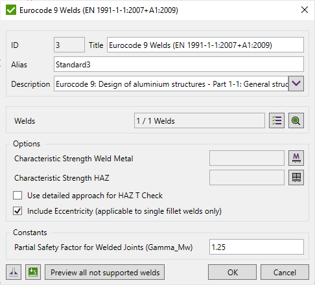Open the weld selection list icon
The height and width of the screenshot is (285, 315).
tap(277, 120)
